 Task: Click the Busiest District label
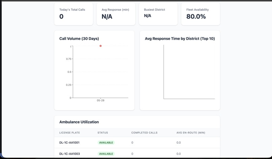[154, 10]
